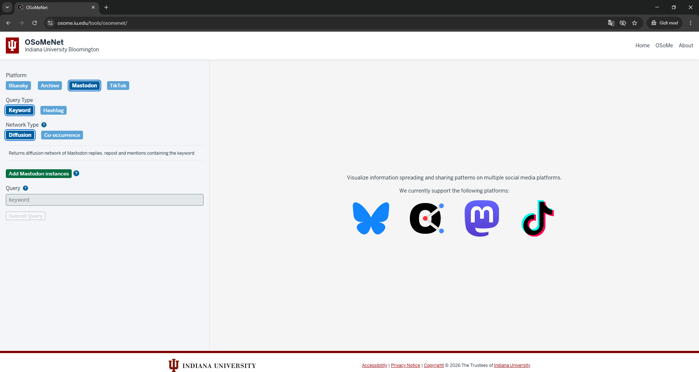
Task: Choose Hashtag query type
Action: click(54, 110)
